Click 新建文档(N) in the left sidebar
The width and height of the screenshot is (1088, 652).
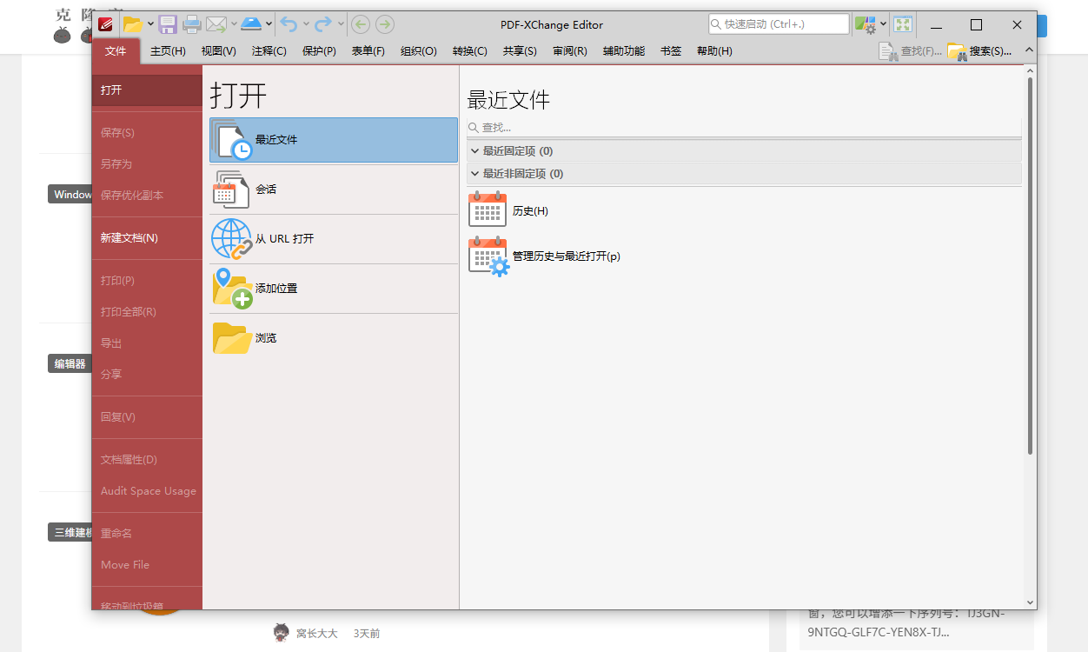(129, 238)
